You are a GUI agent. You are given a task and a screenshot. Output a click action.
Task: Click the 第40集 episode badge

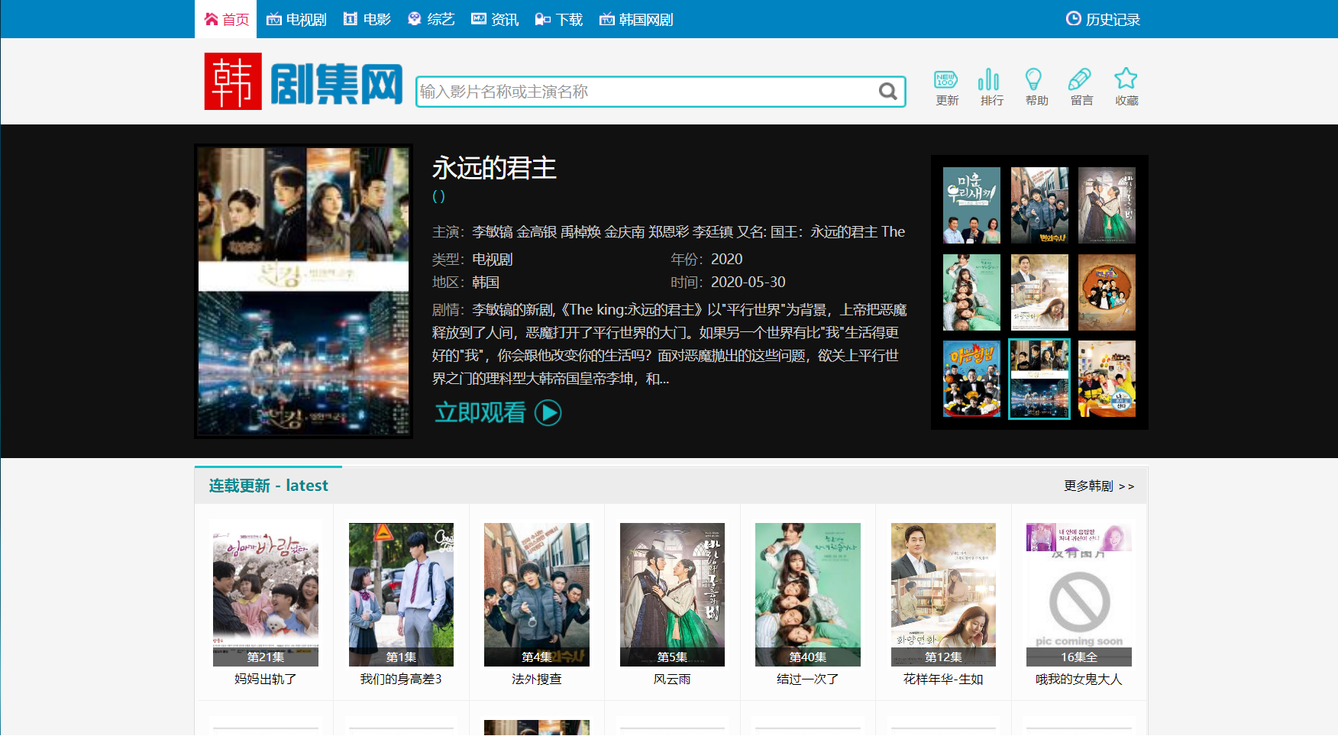click(807, 657)
